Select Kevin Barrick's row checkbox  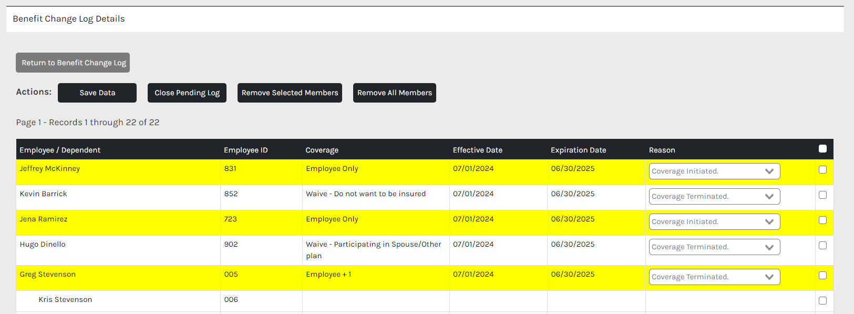coord(822,195)
